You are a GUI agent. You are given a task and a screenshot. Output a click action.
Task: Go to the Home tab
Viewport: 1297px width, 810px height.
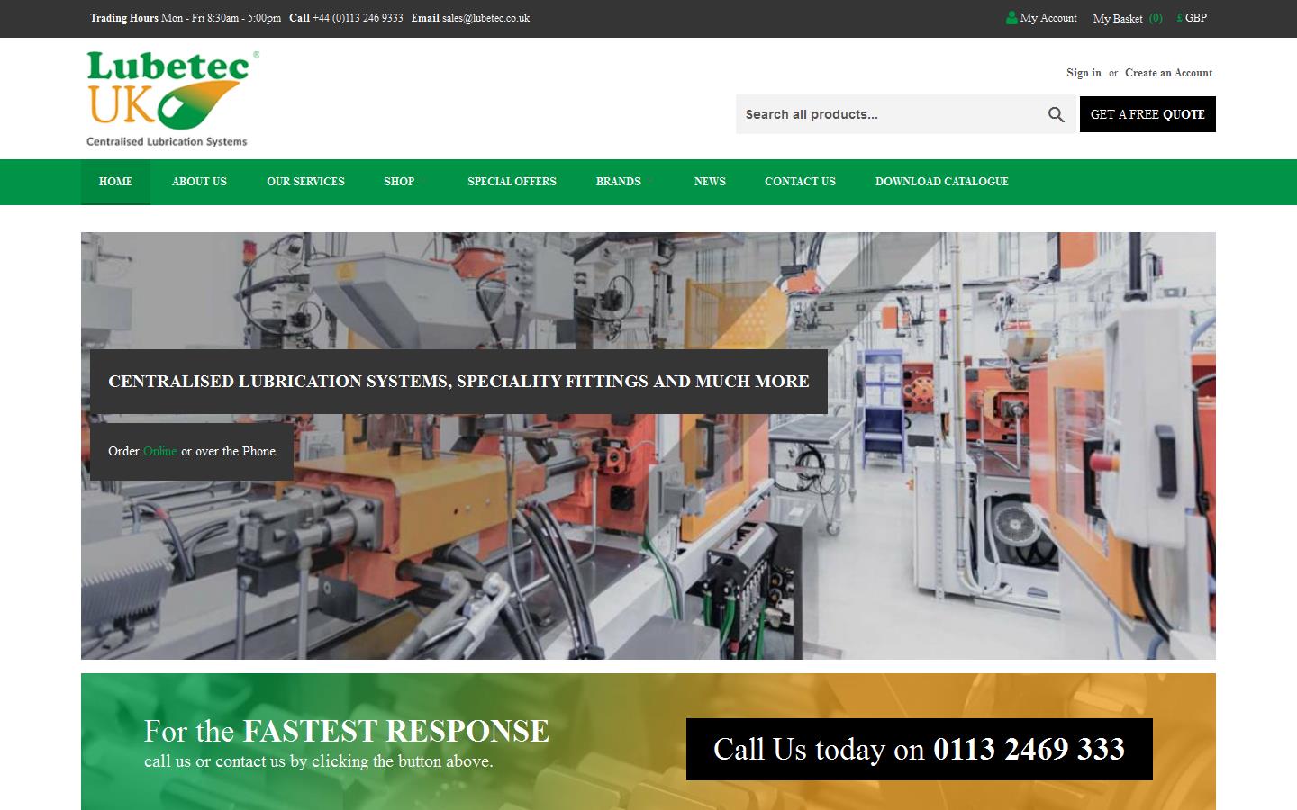tap(115, 182)
